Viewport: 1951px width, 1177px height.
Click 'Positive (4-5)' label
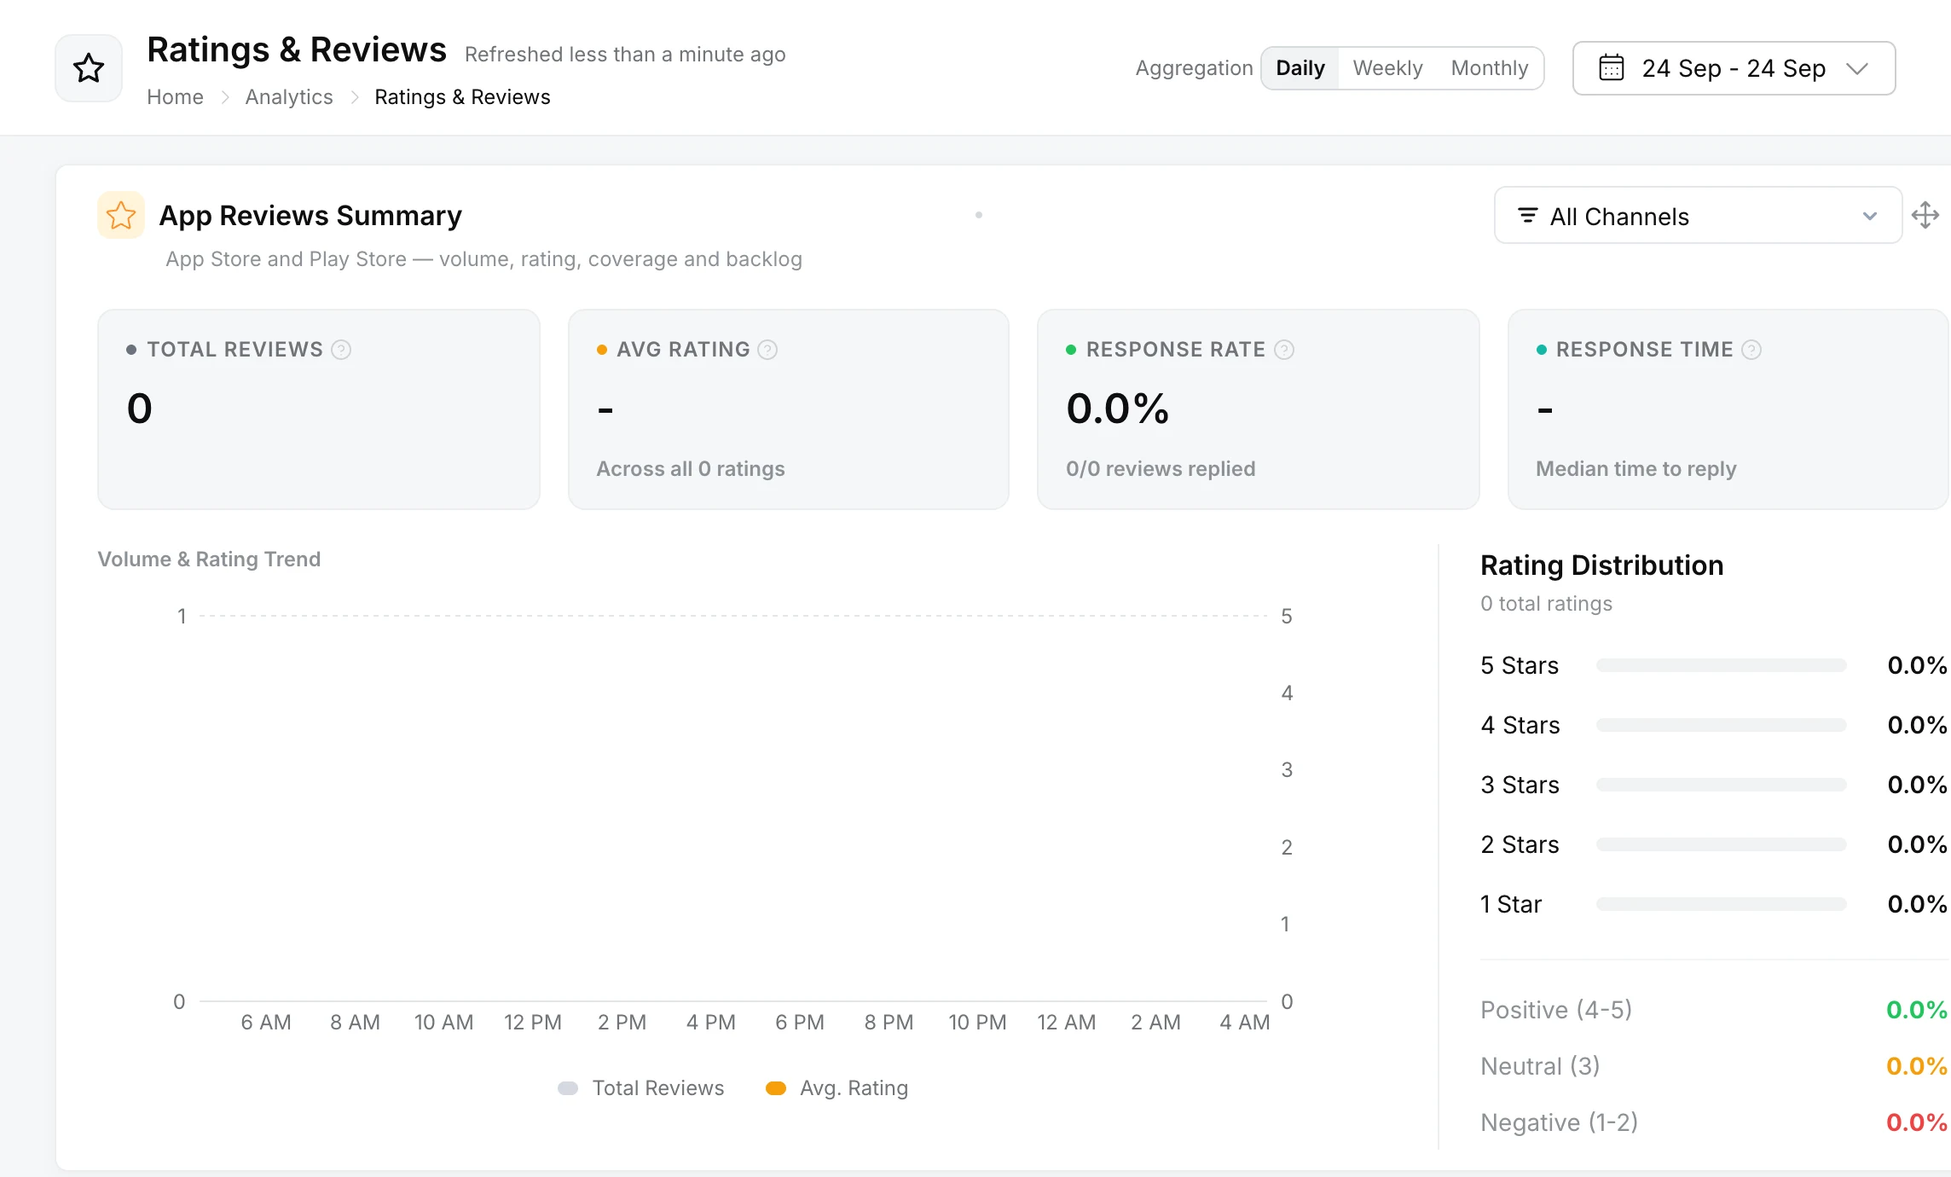click(x=1556, y=1010)
